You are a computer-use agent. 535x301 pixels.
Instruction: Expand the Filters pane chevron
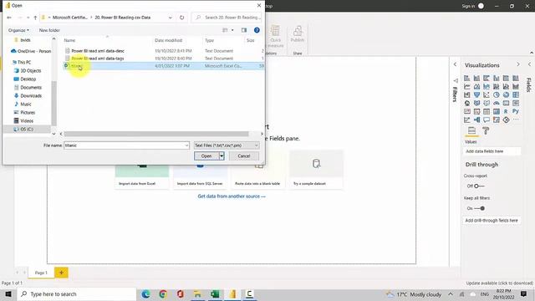coord(455,64)
